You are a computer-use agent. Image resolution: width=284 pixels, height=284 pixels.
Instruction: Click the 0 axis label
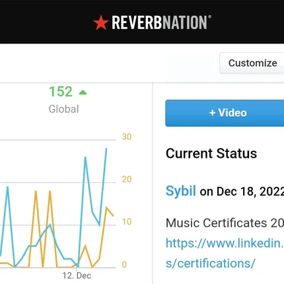tap(124, 264)
